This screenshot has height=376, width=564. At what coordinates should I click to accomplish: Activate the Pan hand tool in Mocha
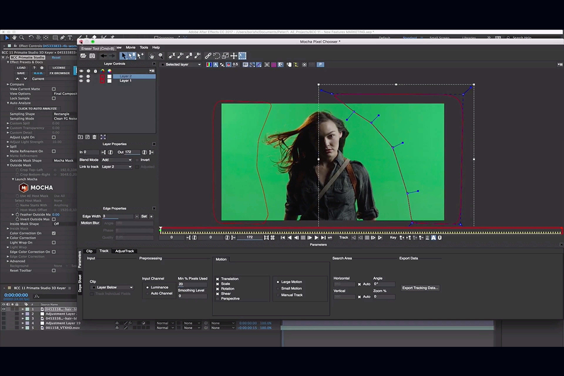[152, 56]
